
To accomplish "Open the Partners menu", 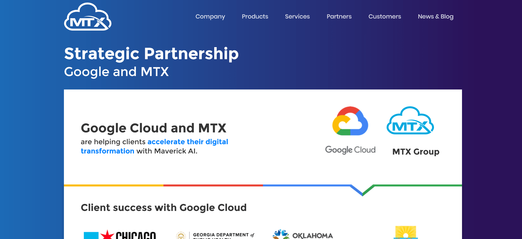I will pos(339,17).
